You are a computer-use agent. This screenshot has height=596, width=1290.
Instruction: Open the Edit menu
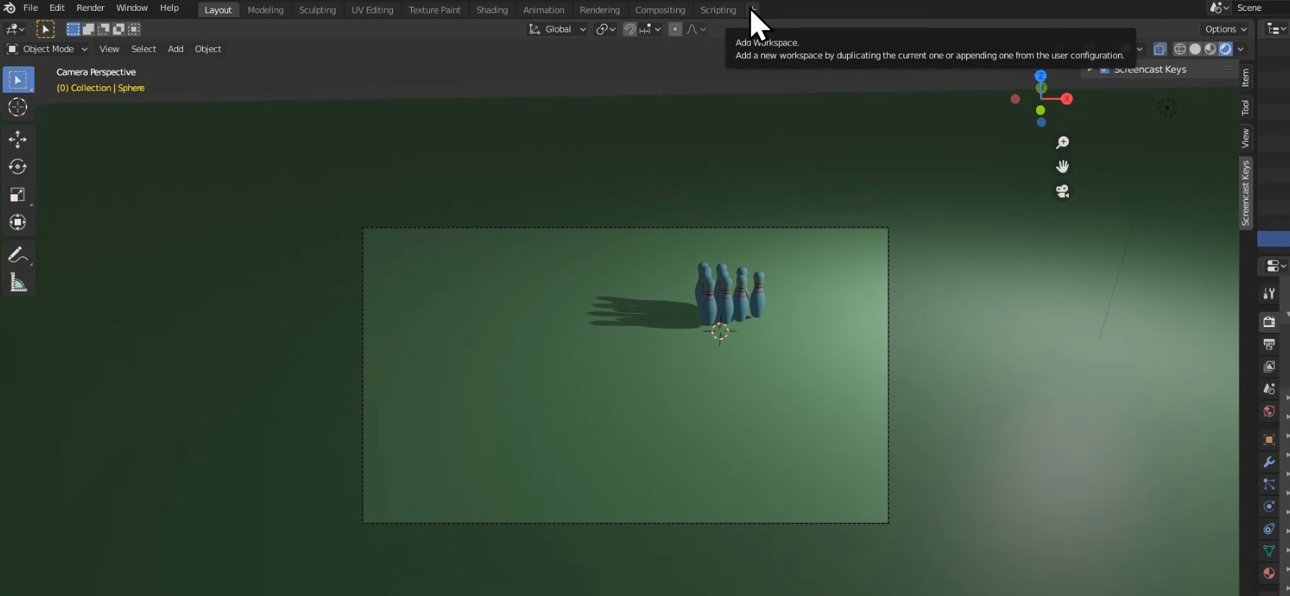[x=57, y=8]
